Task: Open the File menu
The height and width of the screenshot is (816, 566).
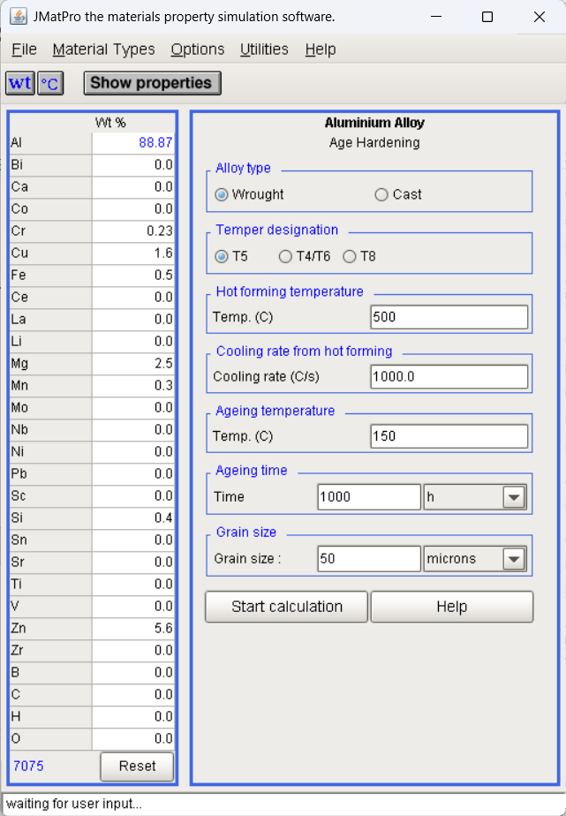Action: [24, 49]
